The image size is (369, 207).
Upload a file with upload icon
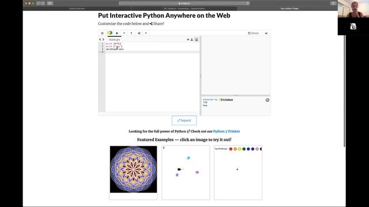pyautogui.click(x=191, y=40)
